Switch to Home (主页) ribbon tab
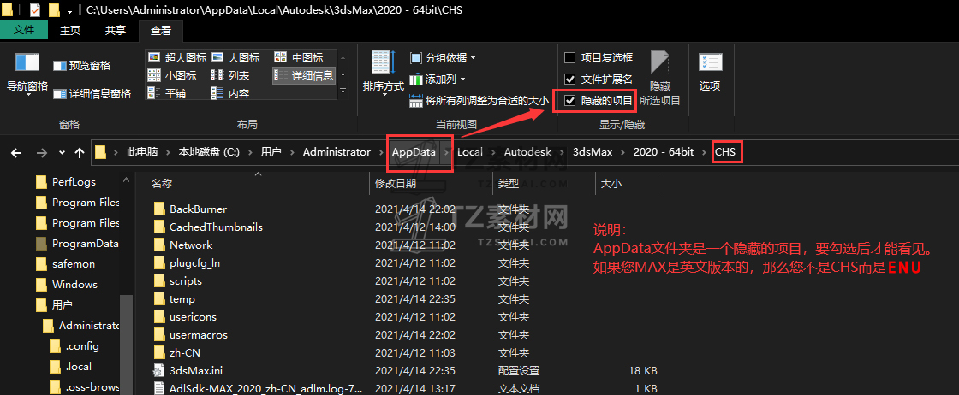The image size is (959, 395). coord(70,30)
